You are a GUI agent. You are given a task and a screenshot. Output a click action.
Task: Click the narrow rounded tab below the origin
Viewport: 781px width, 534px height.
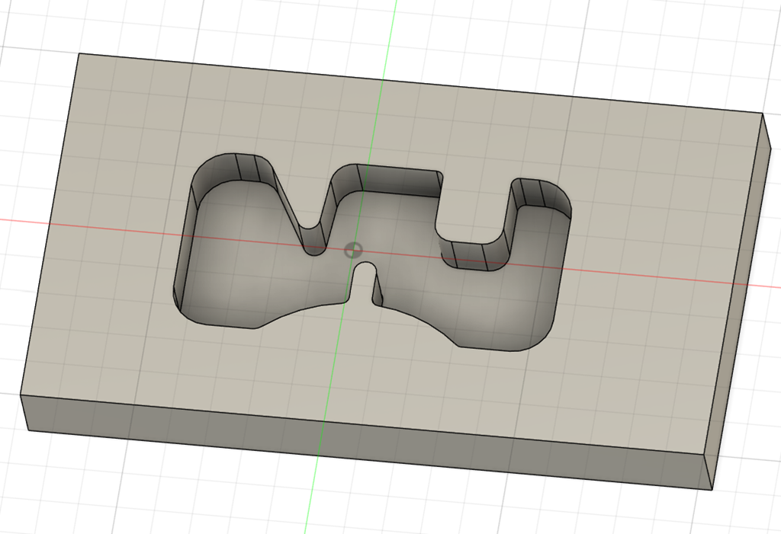pyautogui.click(x=367, y=282)
